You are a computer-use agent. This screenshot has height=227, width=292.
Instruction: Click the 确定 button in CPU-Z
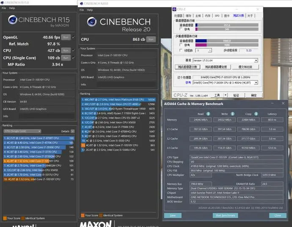[x=253, y=95]
